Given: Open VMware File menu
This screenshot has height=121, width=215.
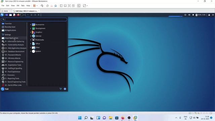Looking at the screenshot, I should 3,6.
